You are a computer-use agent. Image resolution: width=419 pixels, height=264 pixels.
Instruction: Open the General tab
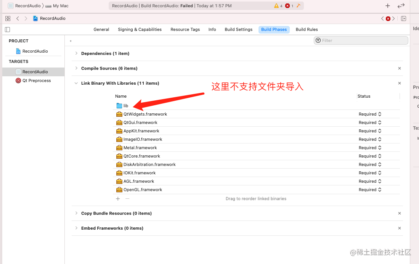pyautogui.click(x=101, y=29)
